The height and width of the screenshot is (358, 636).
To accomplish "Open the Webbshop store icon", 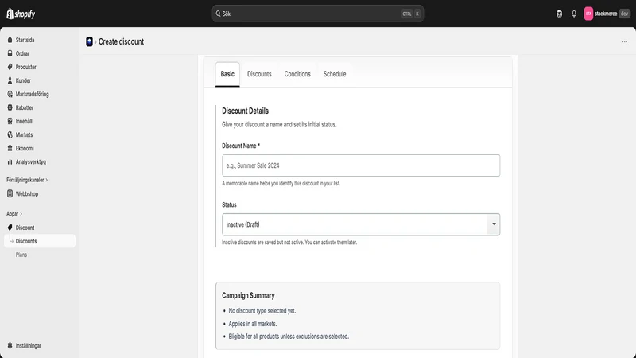I will (10, 193).
